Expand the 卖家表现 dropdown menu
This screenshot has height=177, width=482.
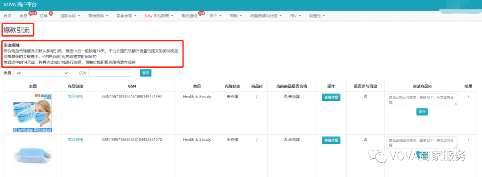coord(127,16)
